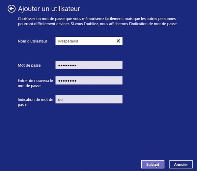
Task: Go back using the circled arrow icon
Action: click(11, 9)
